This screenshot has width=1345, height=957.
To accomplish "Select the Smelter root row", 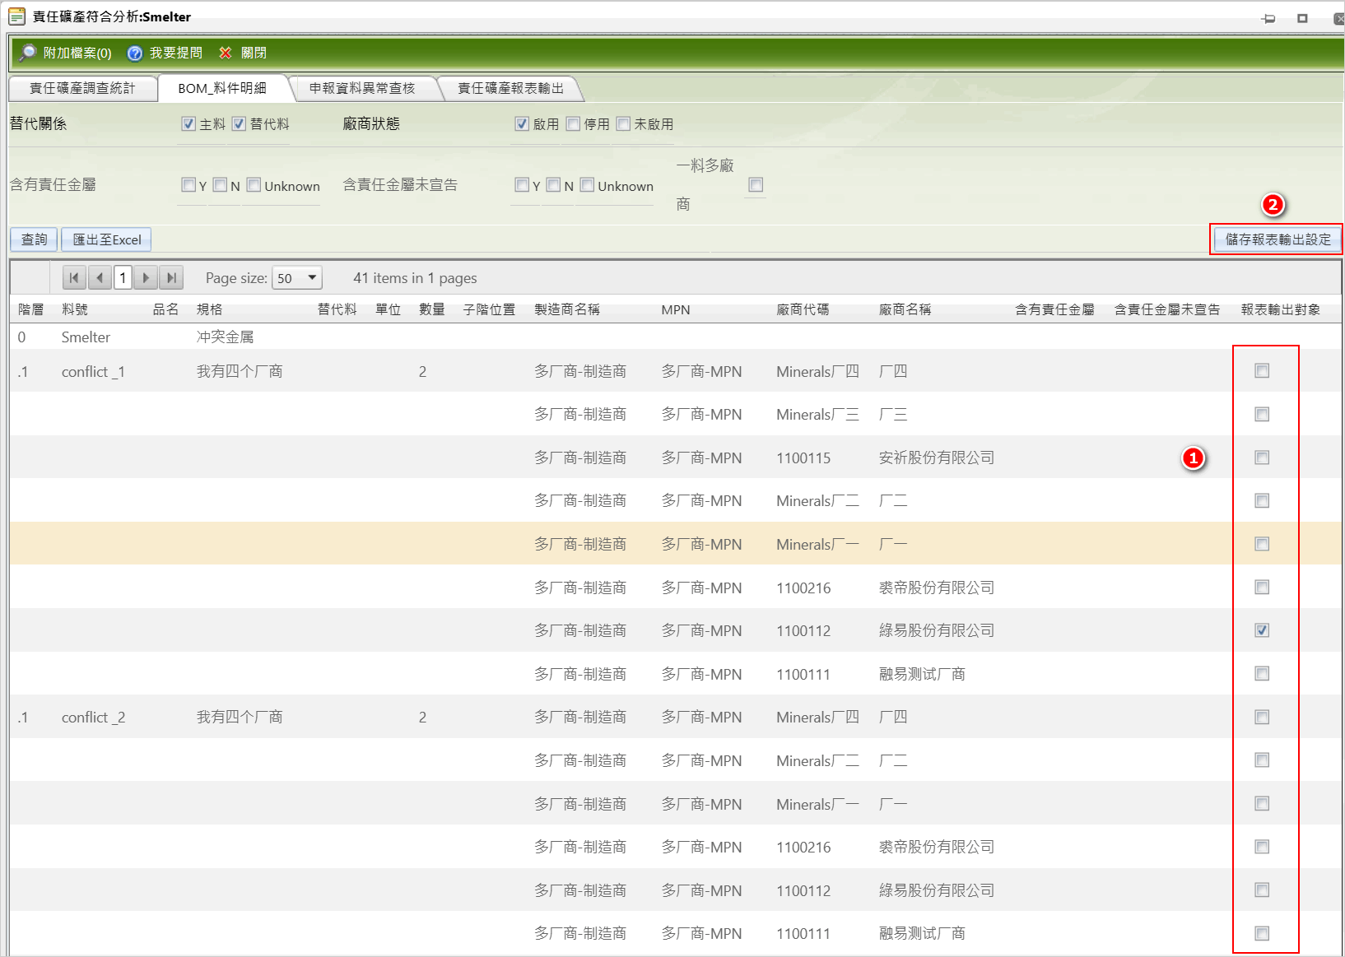I will [x=675, y=337].
